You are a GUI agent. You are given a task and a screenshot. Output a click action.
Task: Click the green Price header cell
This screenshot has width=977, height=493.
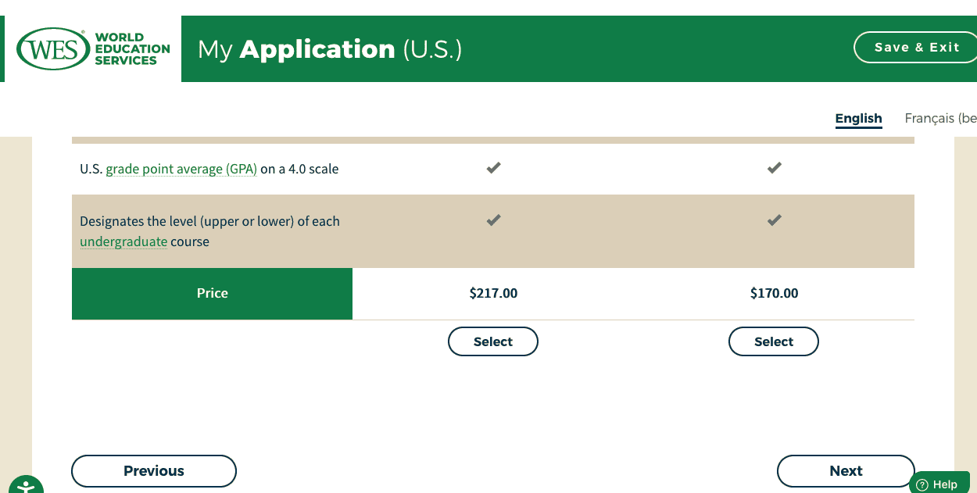212,293
